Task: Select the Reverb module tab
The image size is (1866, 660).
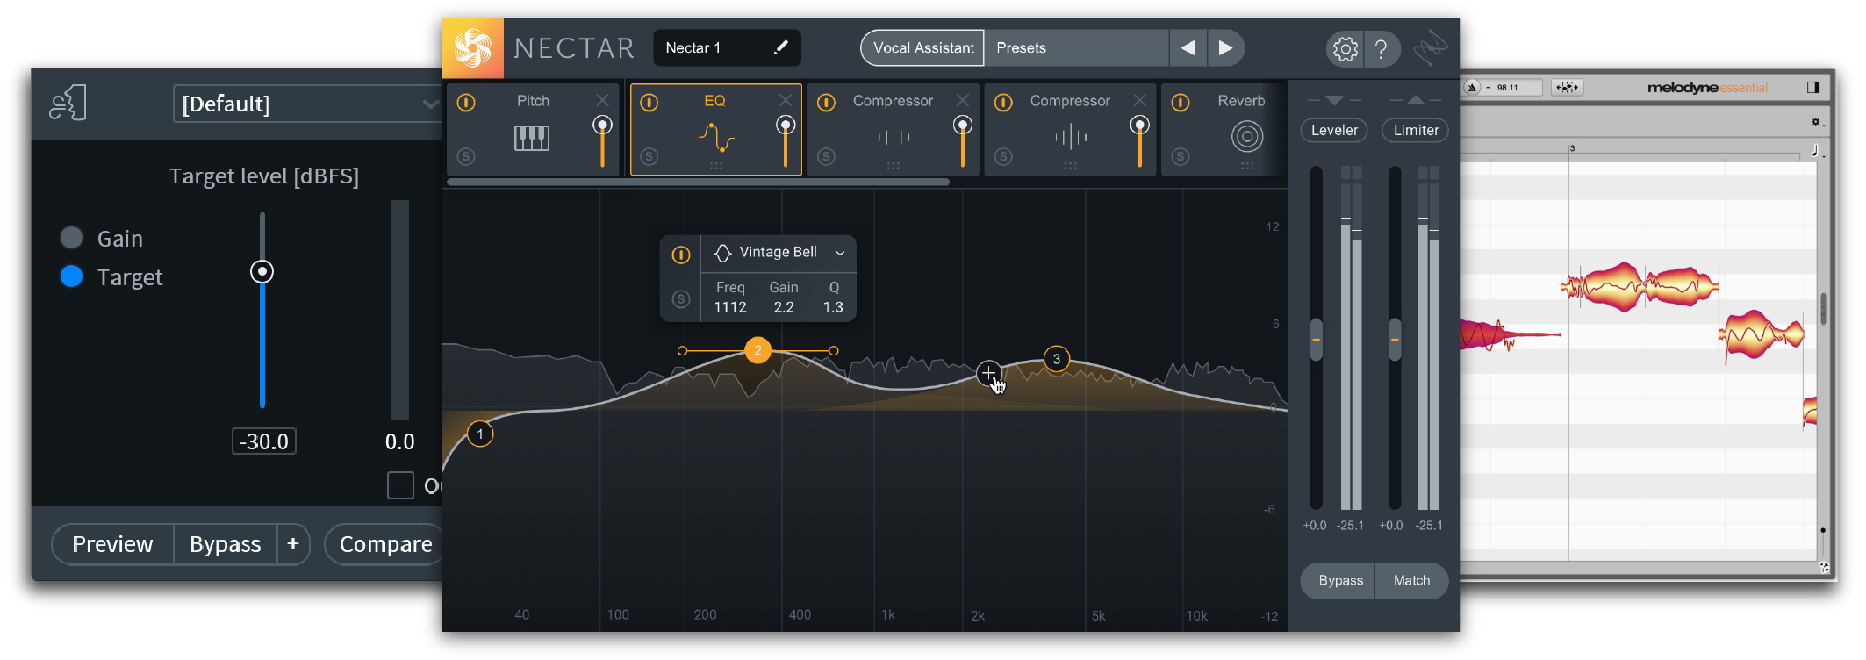Action: click(1224, 130)
